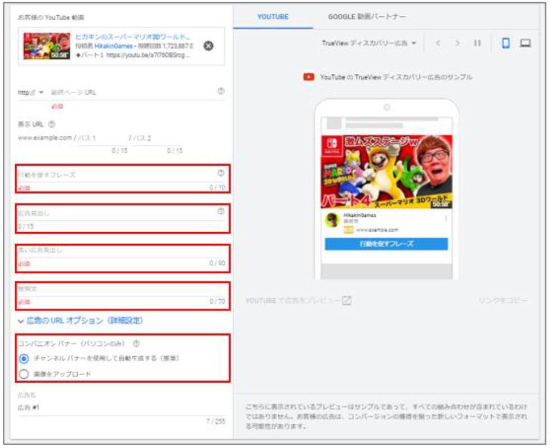This screenshot has height=448, width=551.
Task: Open help icon beside companion banner label
Action: tap(136, 344)
